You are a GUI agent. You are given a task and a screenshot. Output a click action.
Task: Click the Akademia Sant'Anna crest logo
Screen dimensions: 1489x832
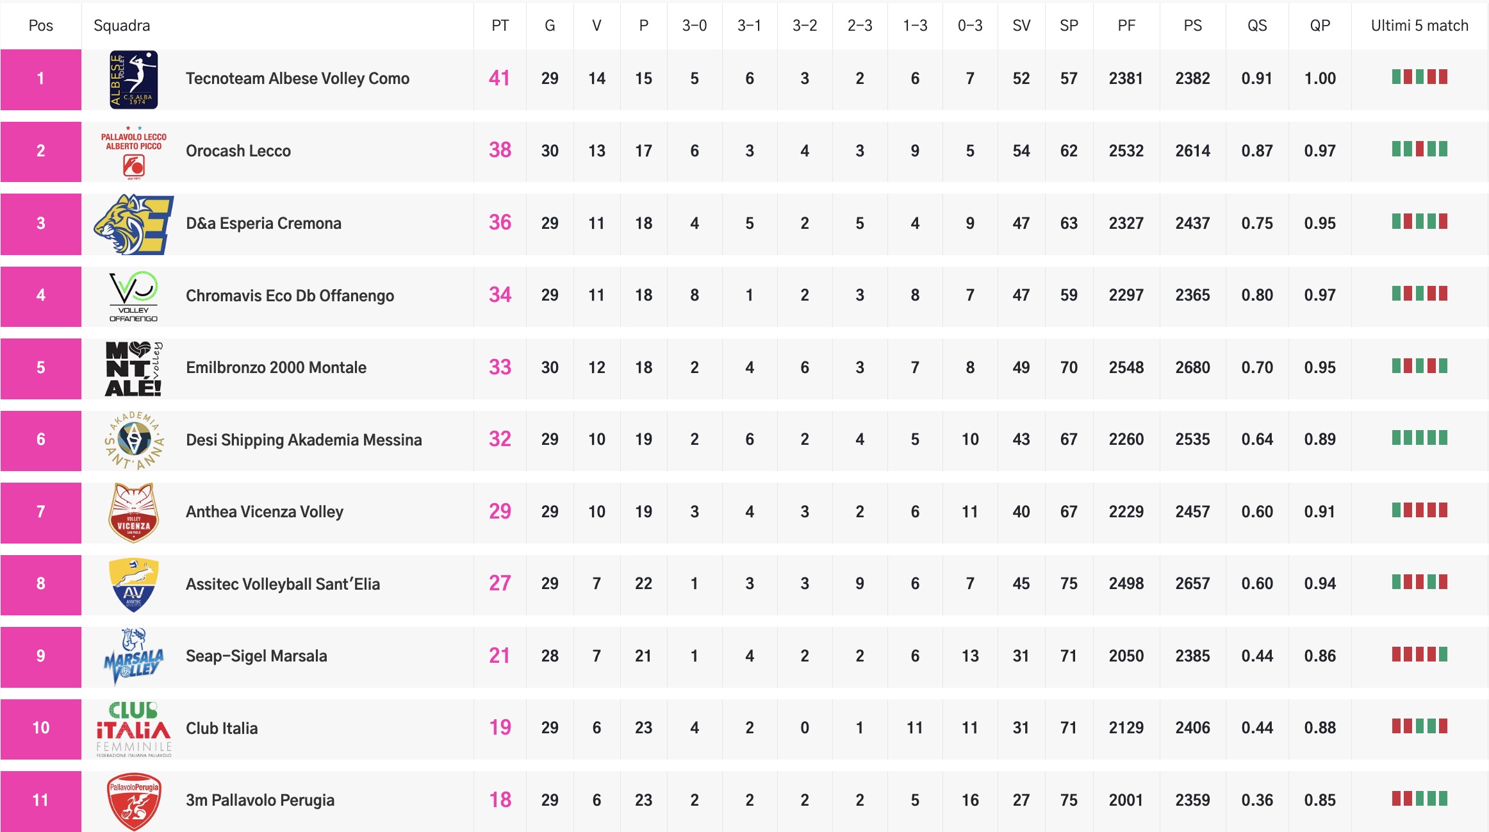[133, 440]
